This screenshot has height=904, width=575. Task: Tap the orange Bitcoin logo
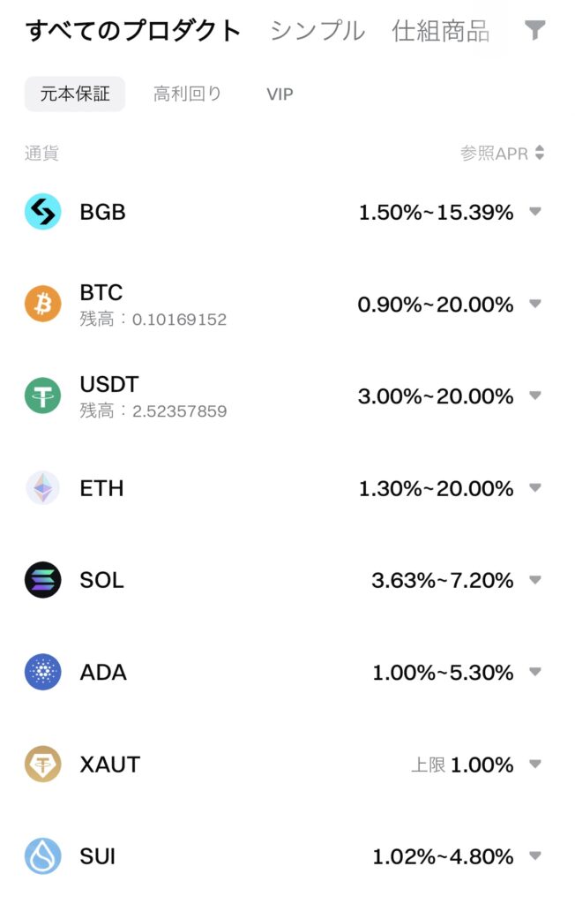tap(42, 304)
